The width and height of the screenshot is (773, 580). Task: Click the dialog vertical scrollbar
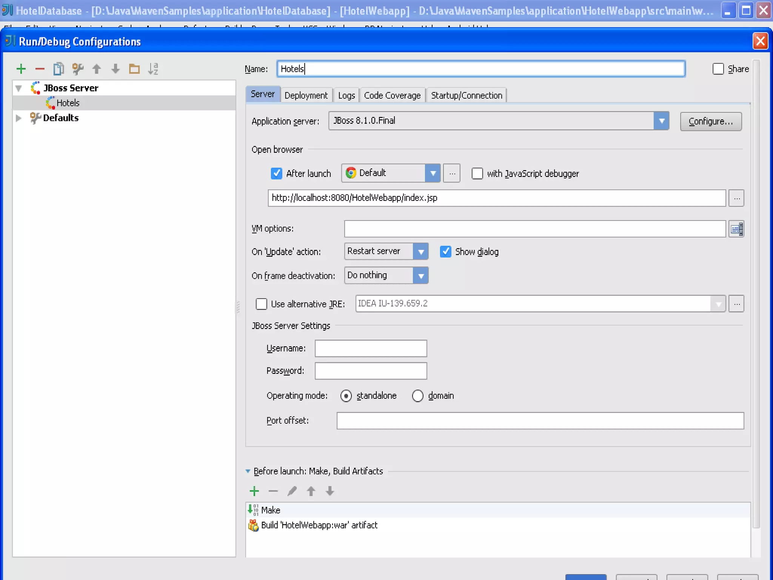click(x=756, y=295)
